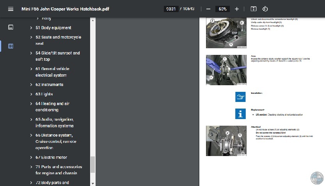This screenshot has width=325, height=186.
Task: Open 72 Body parts outline entry
Action: click(52, 183)
